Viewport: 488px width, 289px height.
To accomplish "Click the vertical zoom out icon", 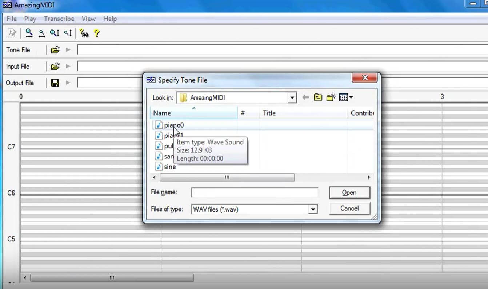I will pos(68,33).
